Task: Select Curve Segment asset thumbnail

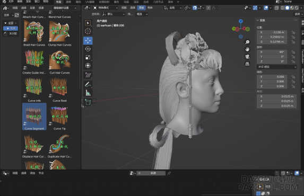Action: 34,117
